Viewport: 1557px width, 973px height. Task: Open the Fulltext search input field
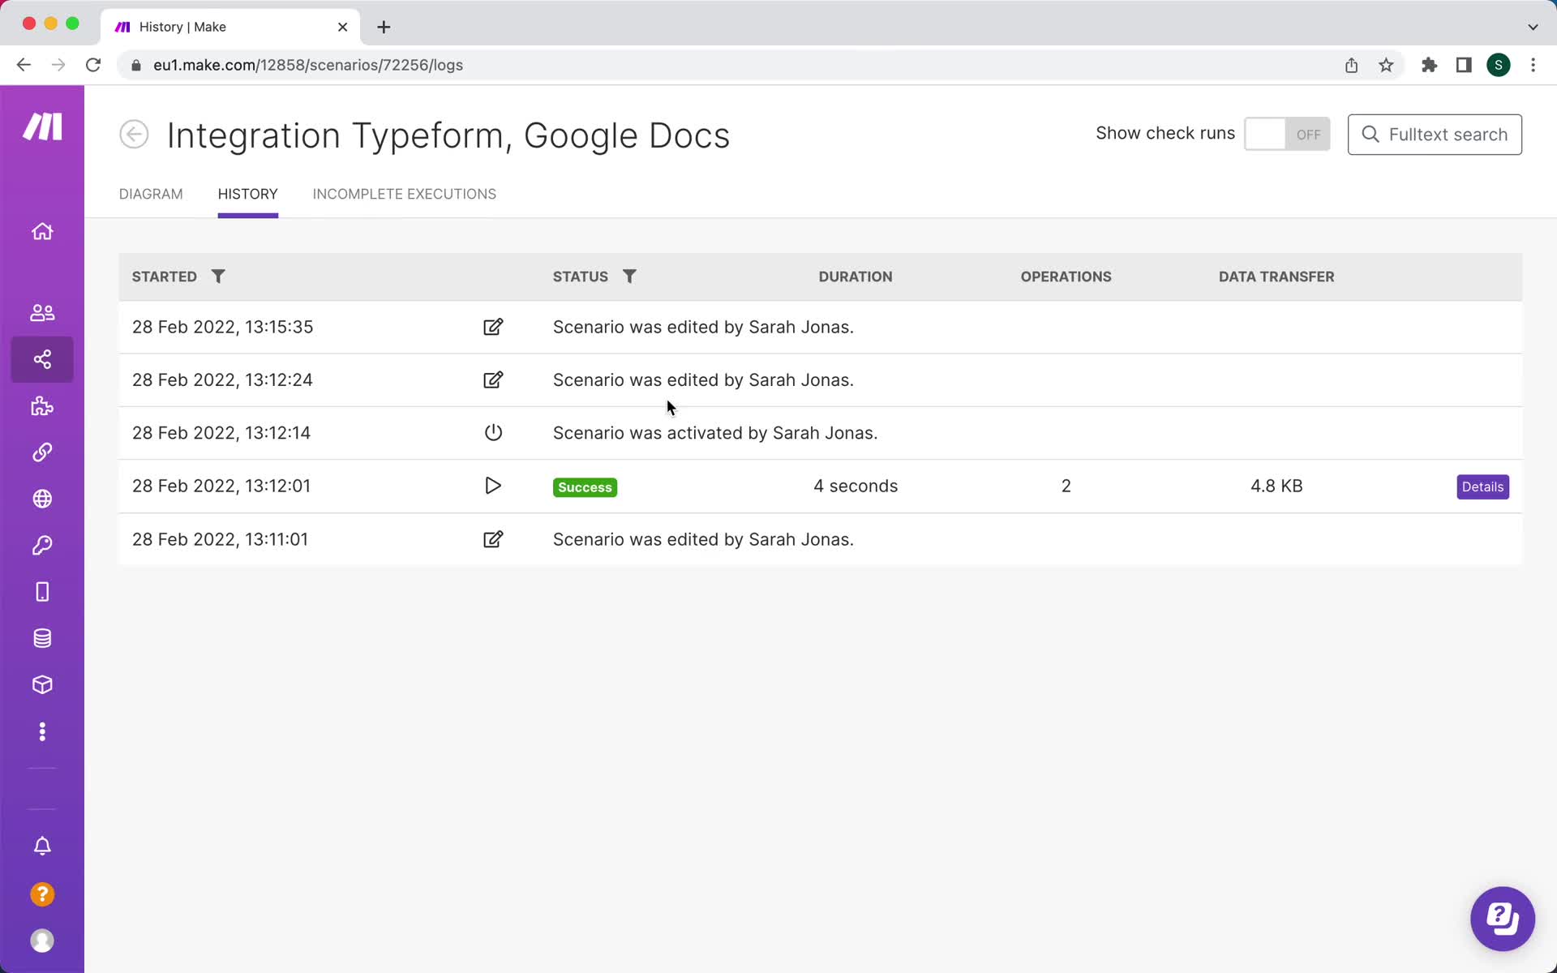(1435, 135)
